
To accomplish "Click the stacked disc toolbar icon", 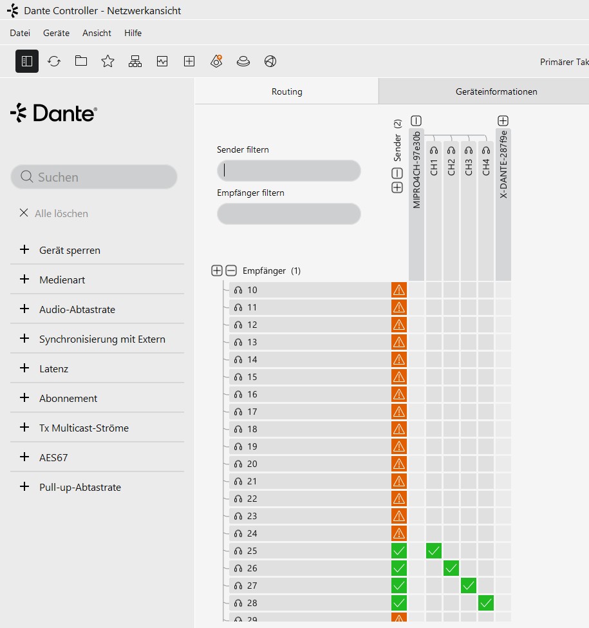I will point(243,61).
